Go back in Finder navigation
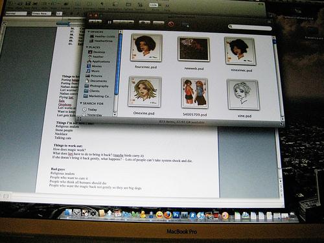This screenshot has width=324, height=243. [92, 21]
